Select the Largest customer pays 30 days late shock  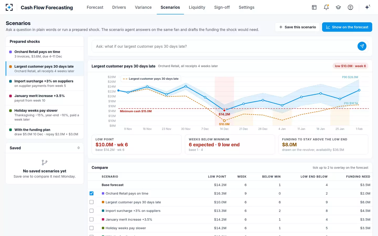(45, 69)
